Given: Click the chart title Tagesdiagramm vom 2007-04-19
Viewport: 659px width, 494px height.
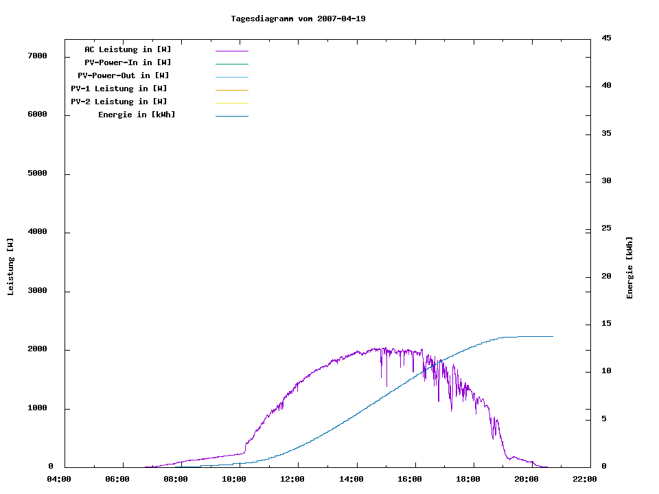Looking at the screenshot, I should tap(298, 19).
